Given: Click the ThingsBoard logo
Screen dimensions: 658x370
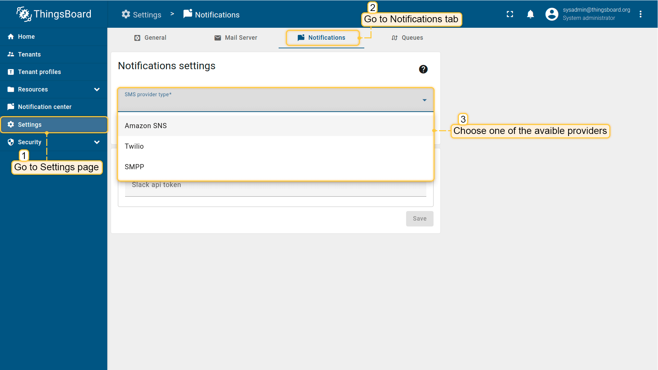Looking at the screenshot, I should [x=54, y=14].
